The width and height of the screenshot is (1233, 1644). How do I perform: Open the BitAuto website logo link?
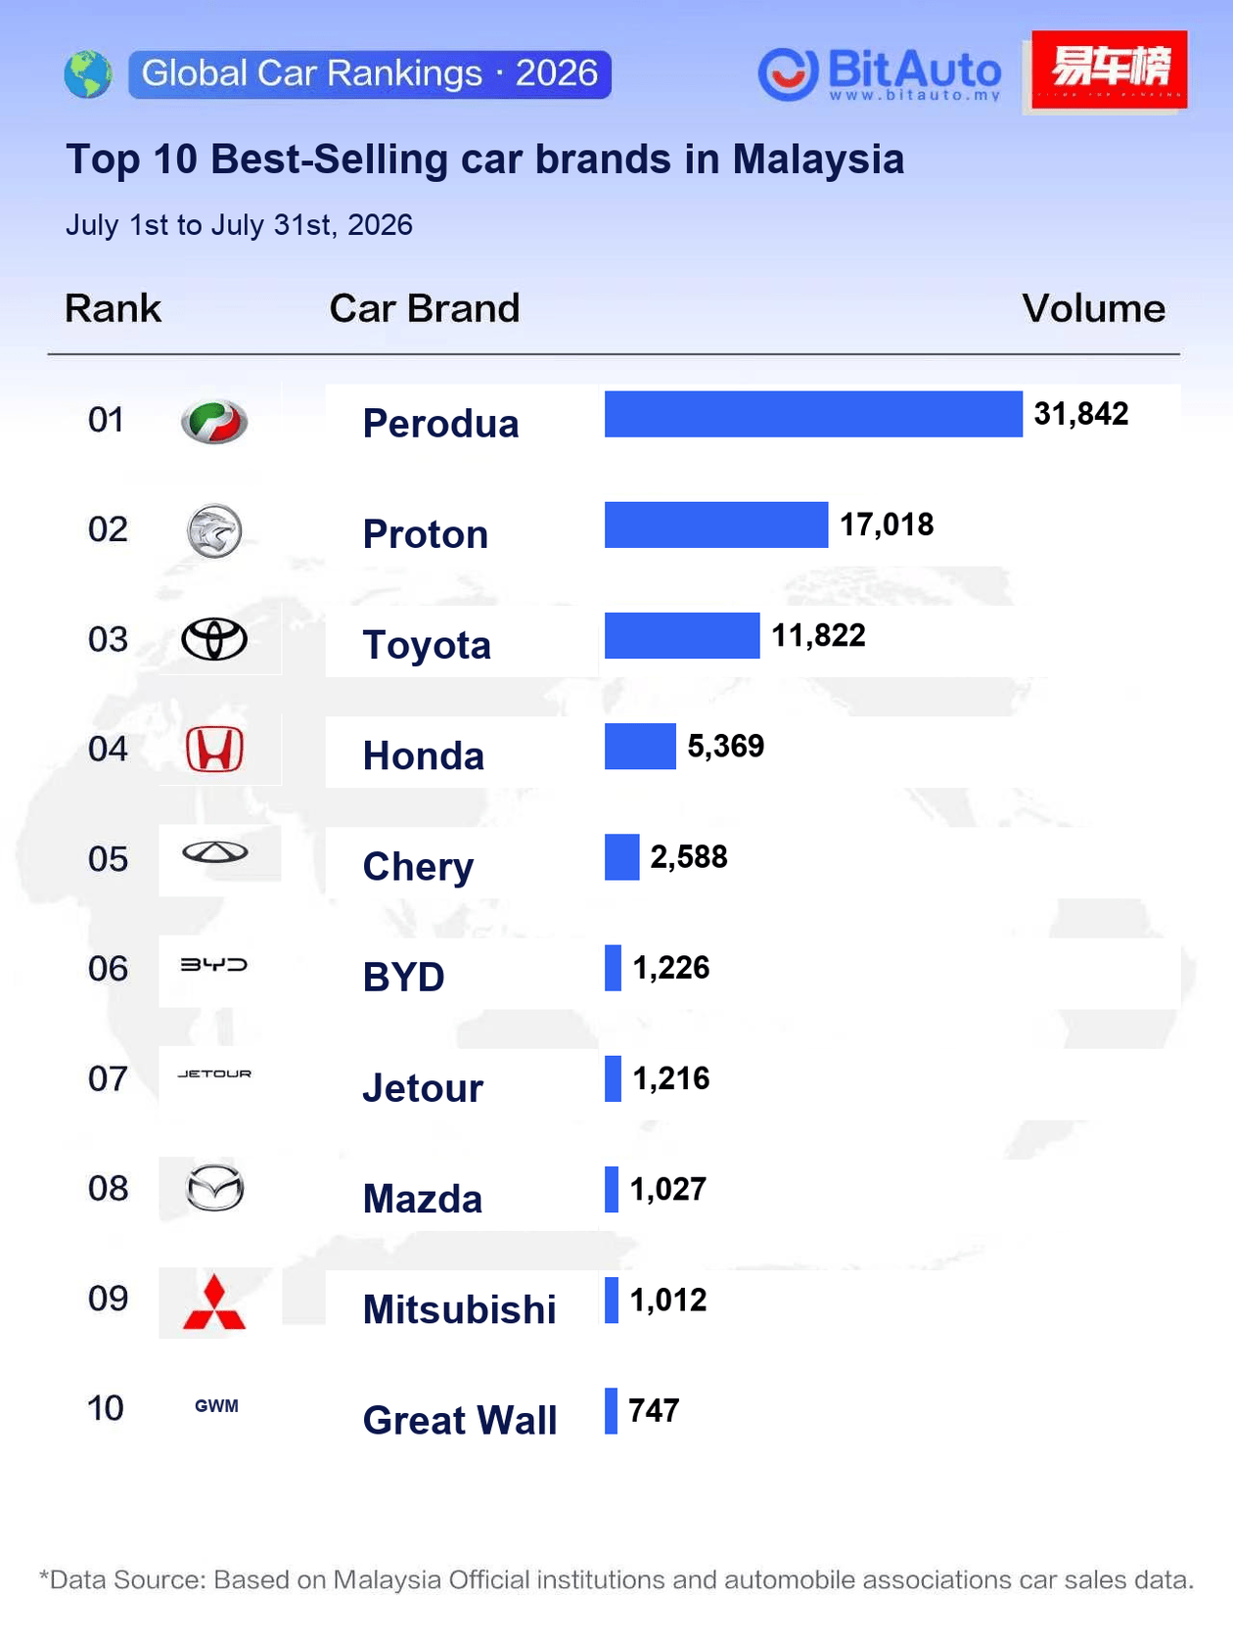pyautogui.click(x=880, y=74)
